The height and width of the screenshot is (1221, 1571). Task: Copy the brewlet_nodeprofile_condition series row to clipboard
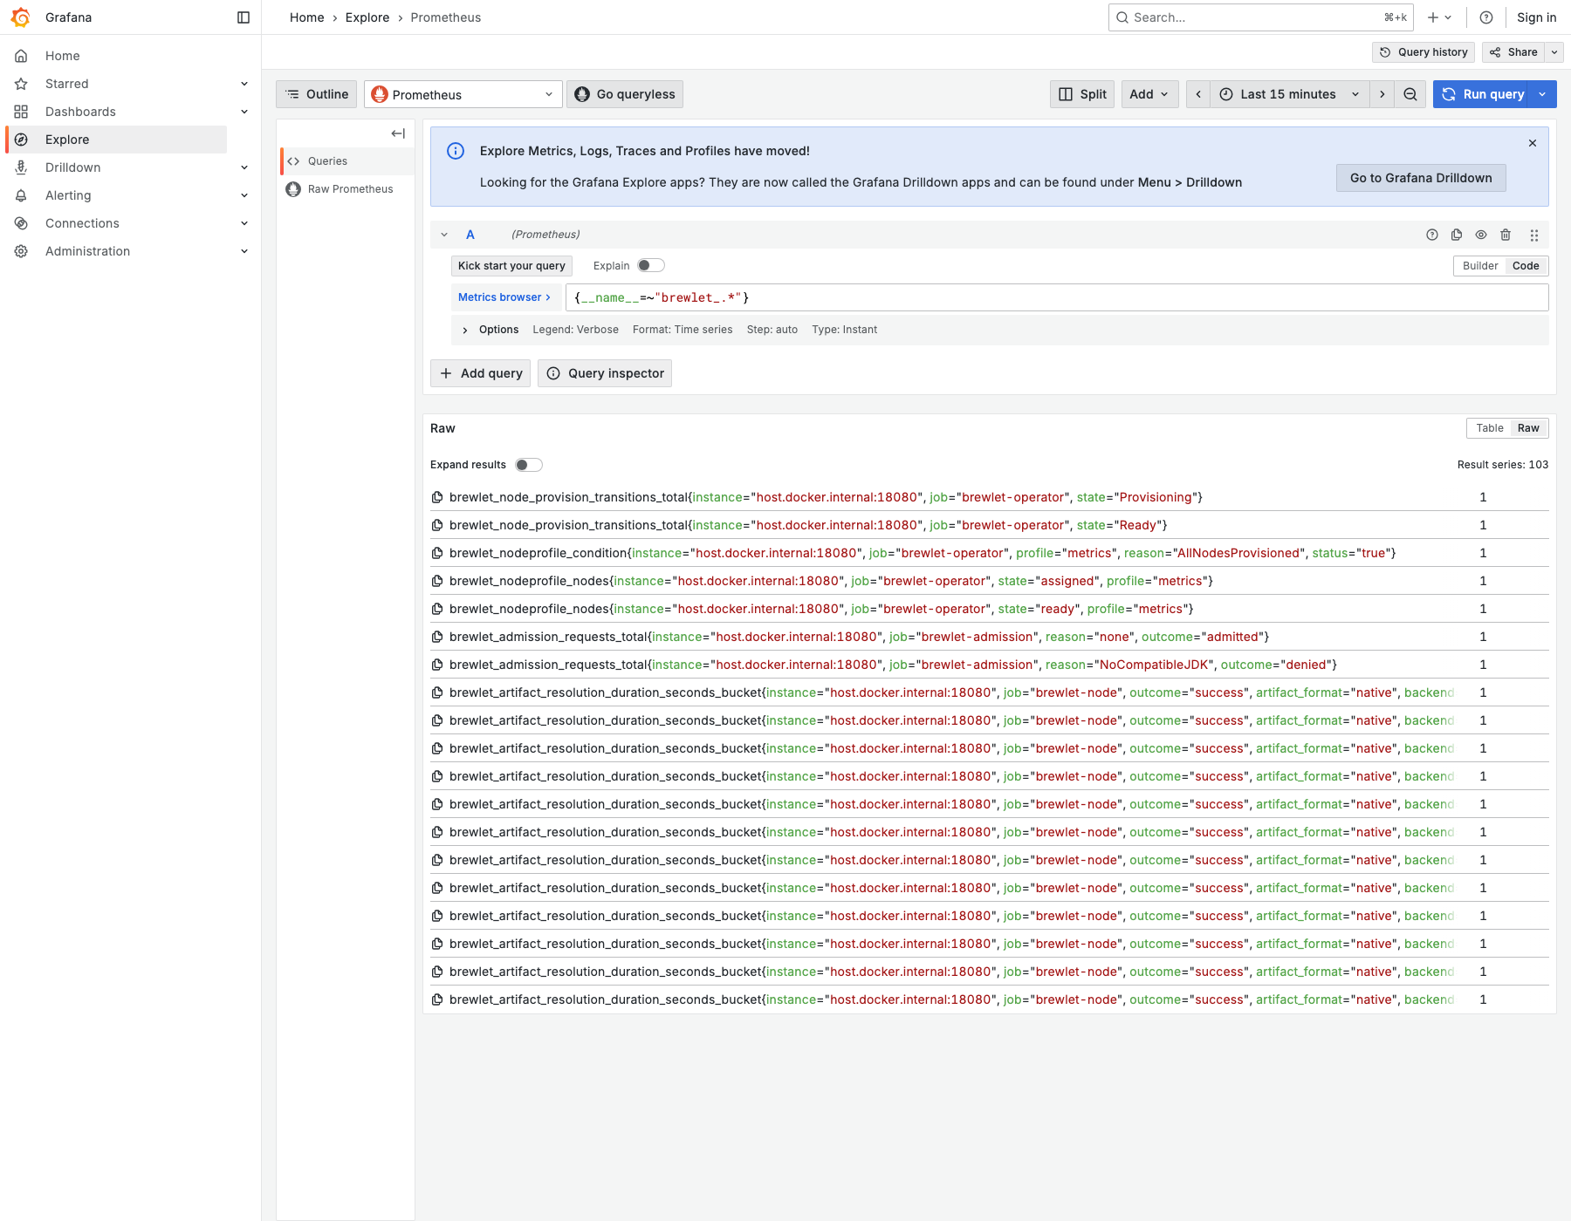[x=437, y=553]
